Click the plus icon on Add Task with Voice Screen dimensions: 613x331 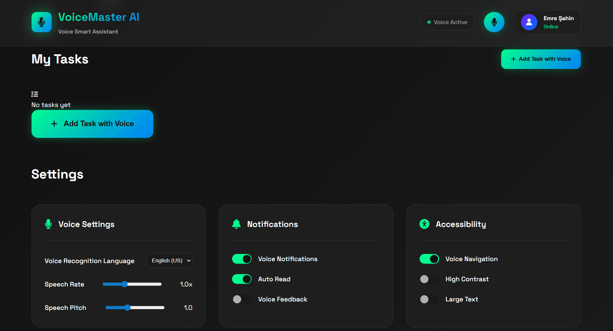[54, 124]
